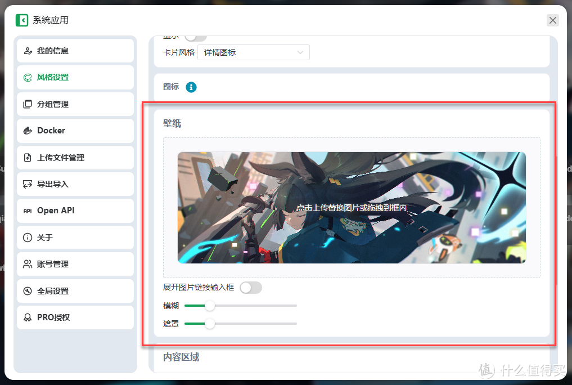Viewport: 572px width, 385px height.
Task: Click the PRO授权 badge icon
Action: pyautogui.click(x=28, y=317)
